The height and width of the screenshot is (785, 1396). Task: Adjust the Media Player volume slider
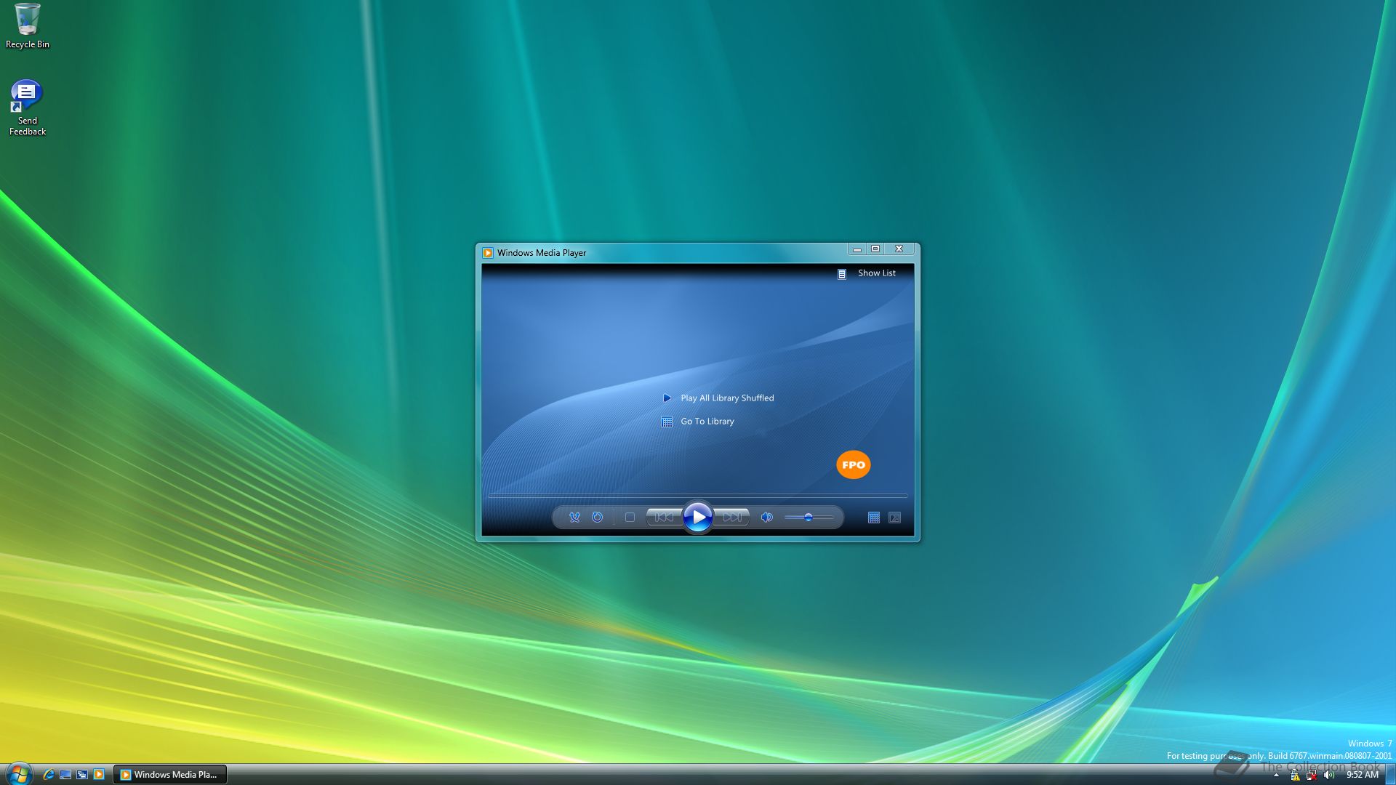pos(809,518)
